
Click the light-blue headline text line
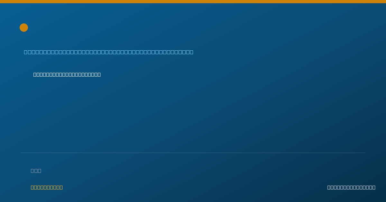click(x=109, y=52)
